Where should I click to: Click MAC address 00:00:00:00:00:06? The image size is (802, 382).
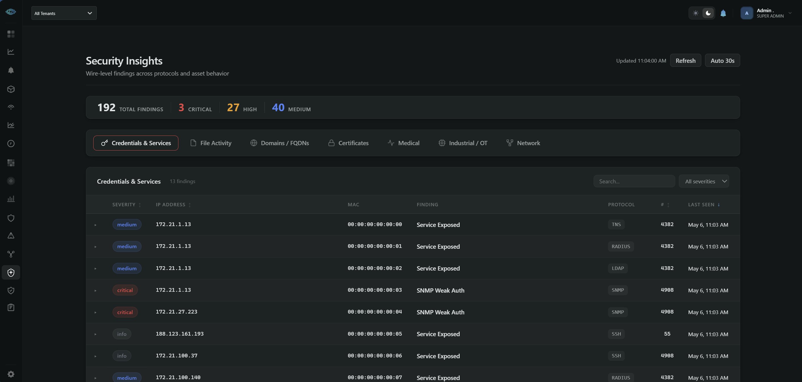point(375,356)
